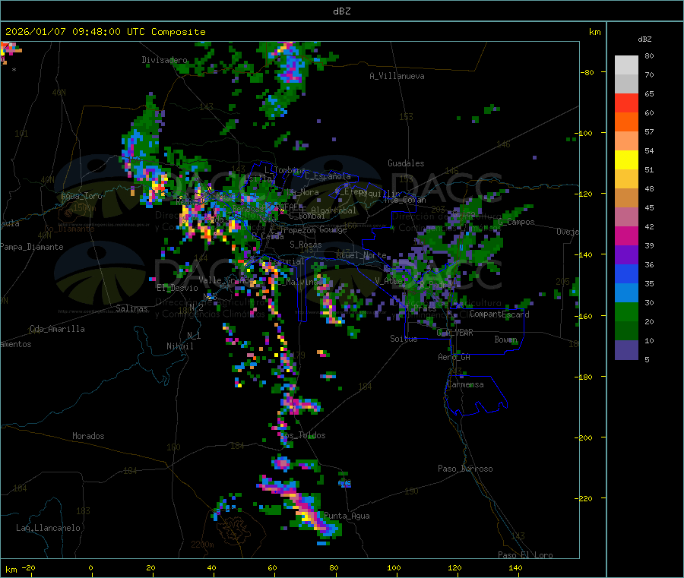
Task: Click the 'C_Española' map label
Action: click(x=328, y=176)
